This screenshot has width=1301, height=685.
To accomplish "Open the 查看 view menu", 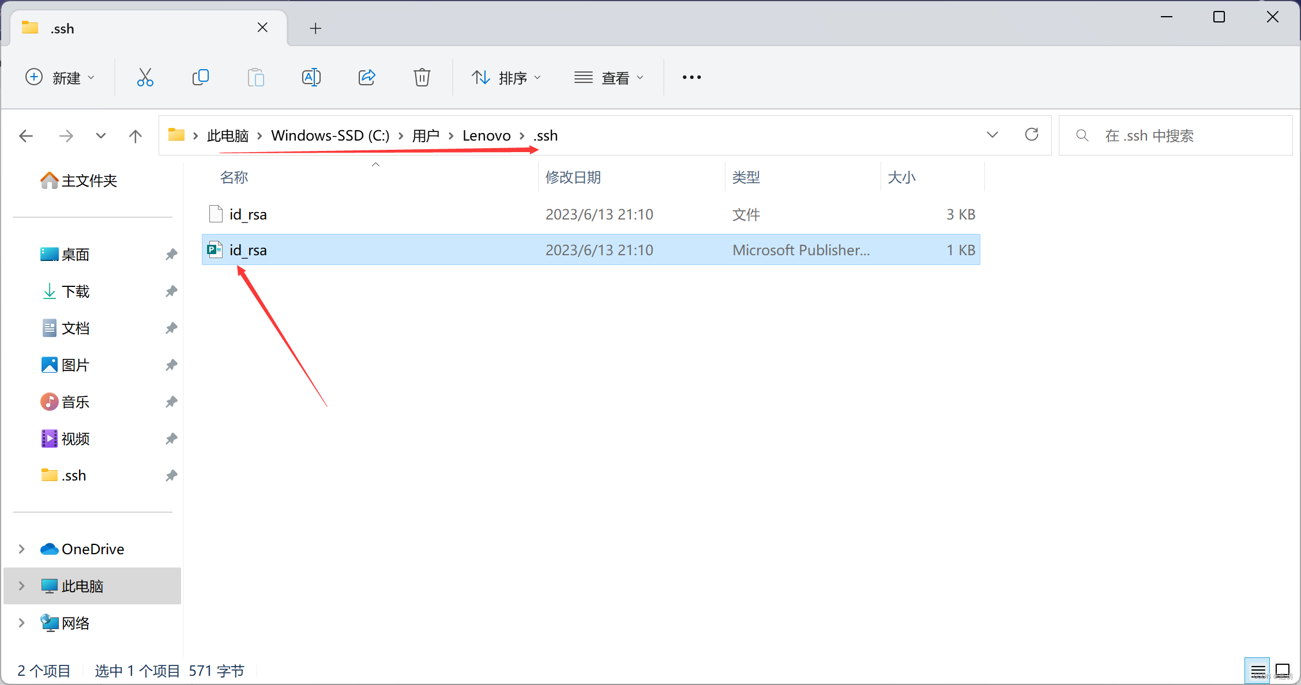I will (x=608, y=77).
